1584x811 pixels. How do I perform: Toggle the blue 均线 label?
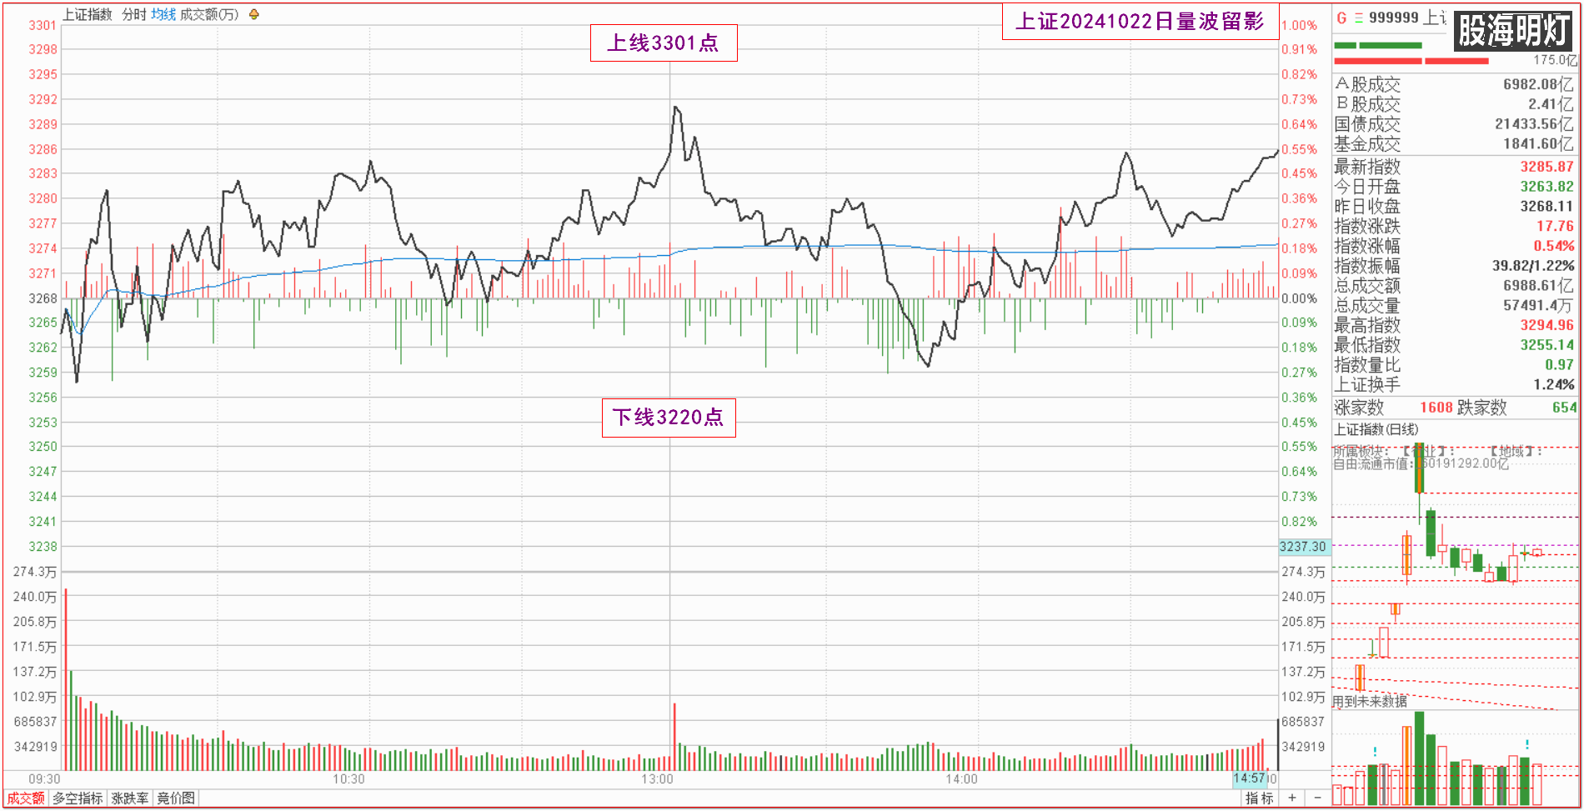click(x=163, y=14)
